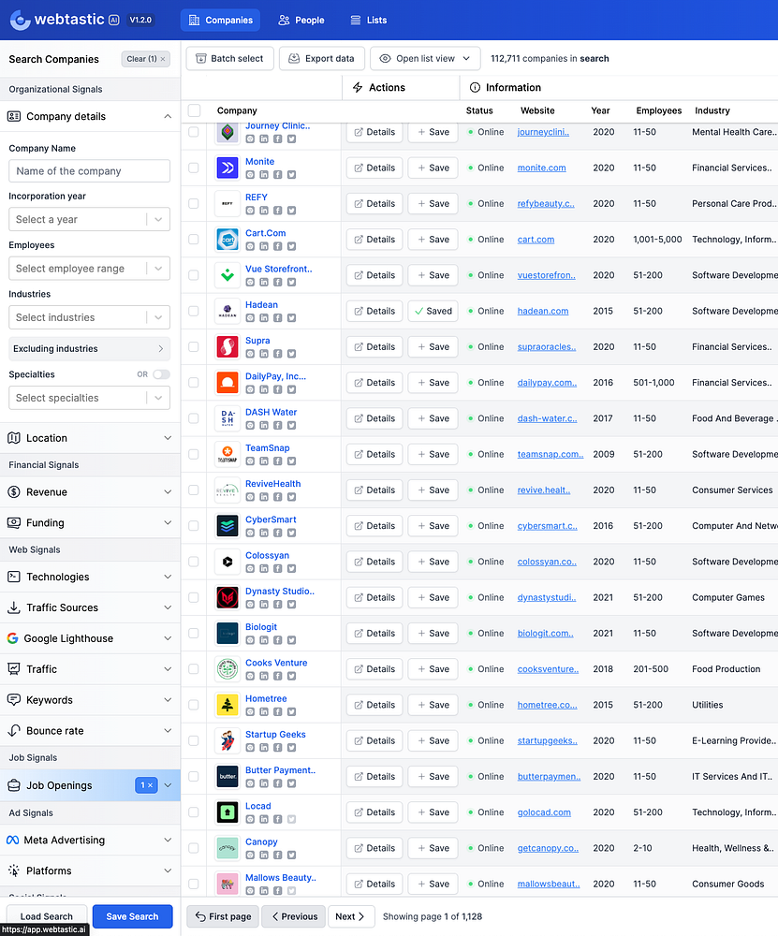Click the Technologies panel icon
Viewport: 778px width, 936px height.
(14, 577)
